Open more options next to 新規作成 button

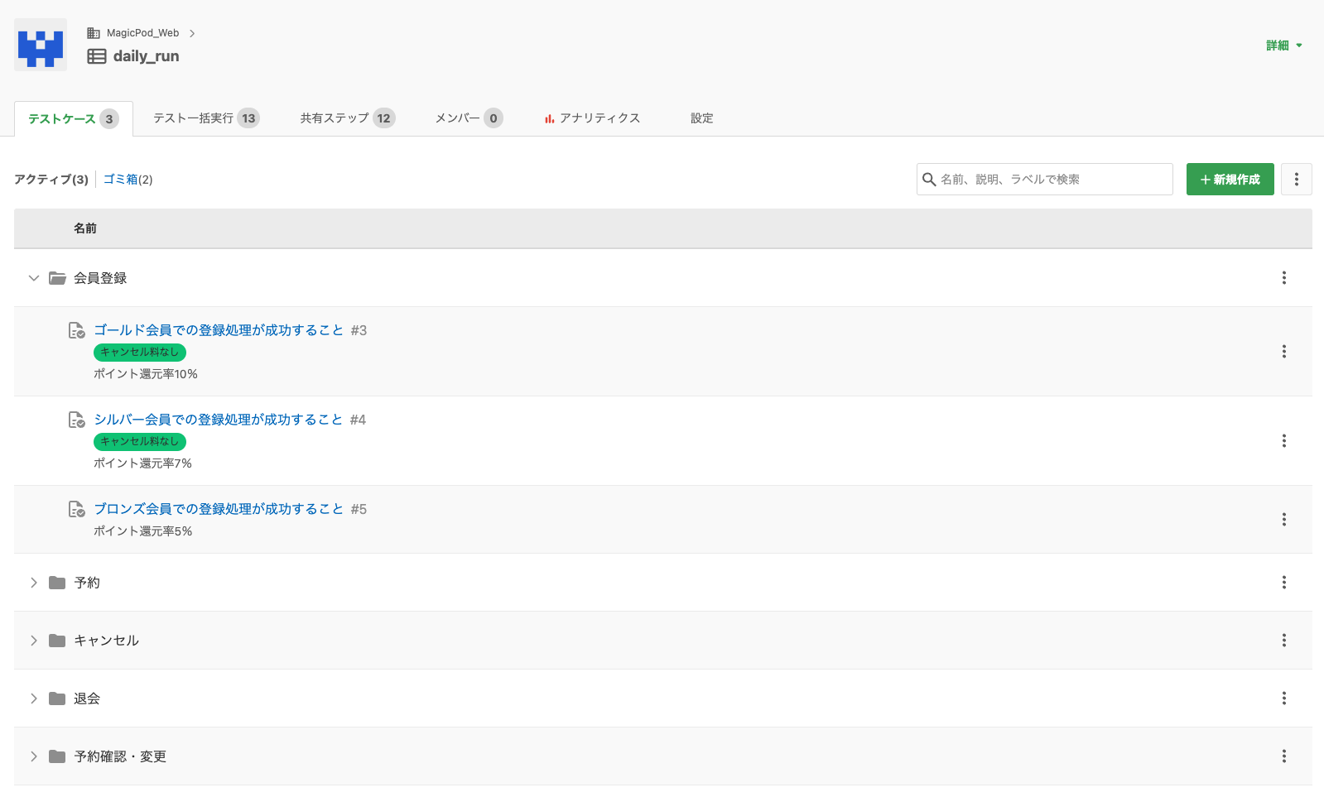[x=1296, y=180]
